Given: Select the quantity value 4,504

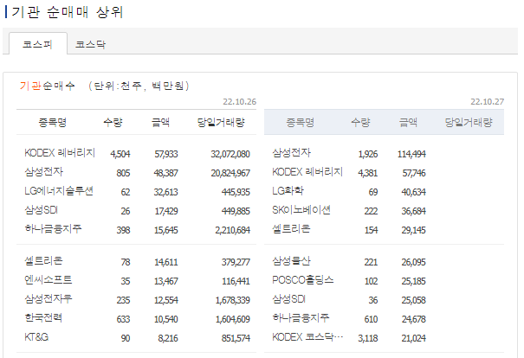Looking at the screenshot, I should (x=120, y=154).
